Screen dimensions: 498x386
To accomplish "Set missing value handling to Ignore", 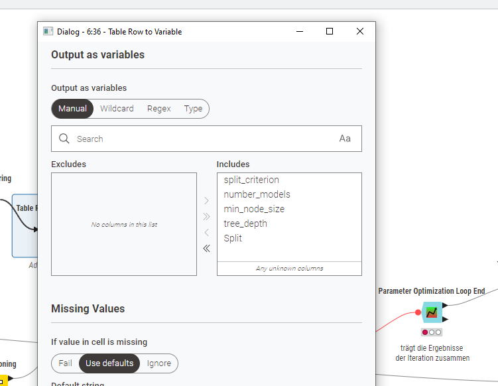I will (x=159, y=363).
